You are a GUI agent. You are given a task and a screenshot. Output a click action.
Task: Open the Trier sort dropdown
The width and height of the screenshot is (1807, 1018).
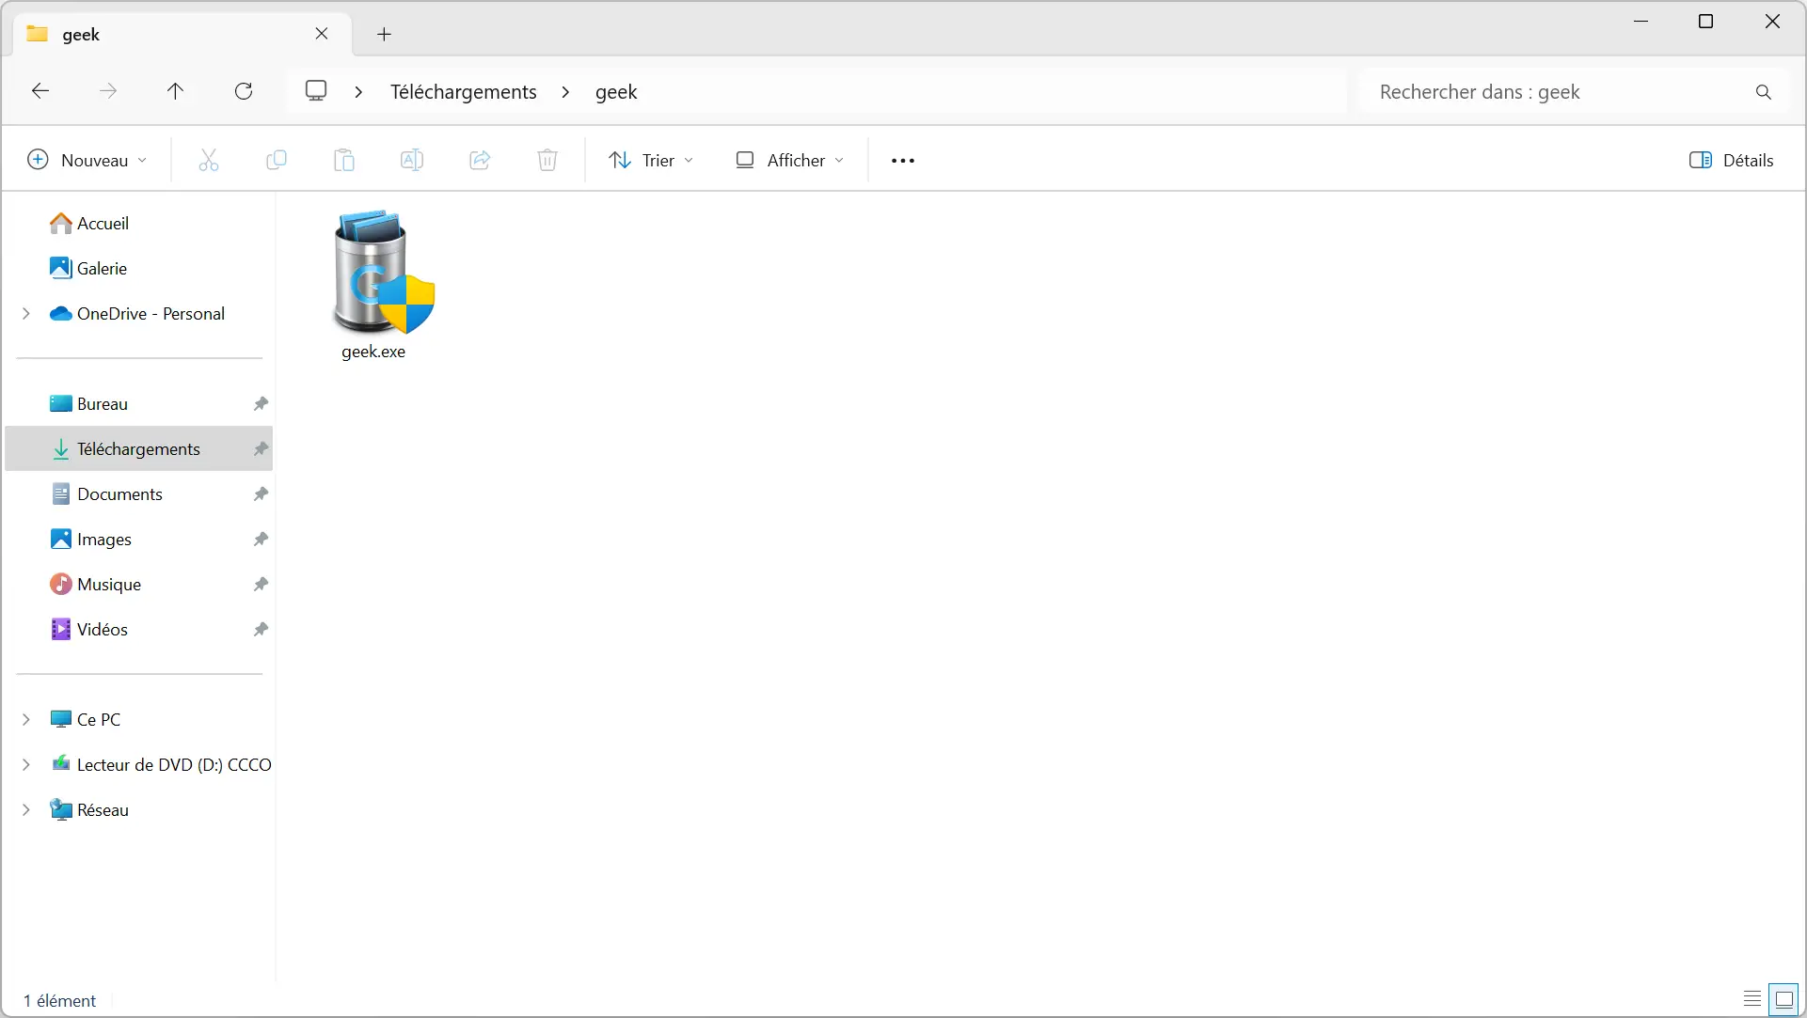click(x=651, y=161)
